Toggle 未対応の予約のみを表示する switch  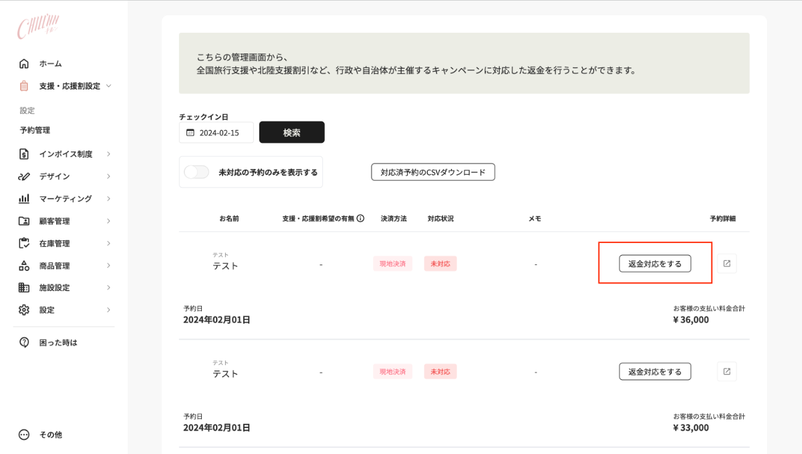(196, 172)
